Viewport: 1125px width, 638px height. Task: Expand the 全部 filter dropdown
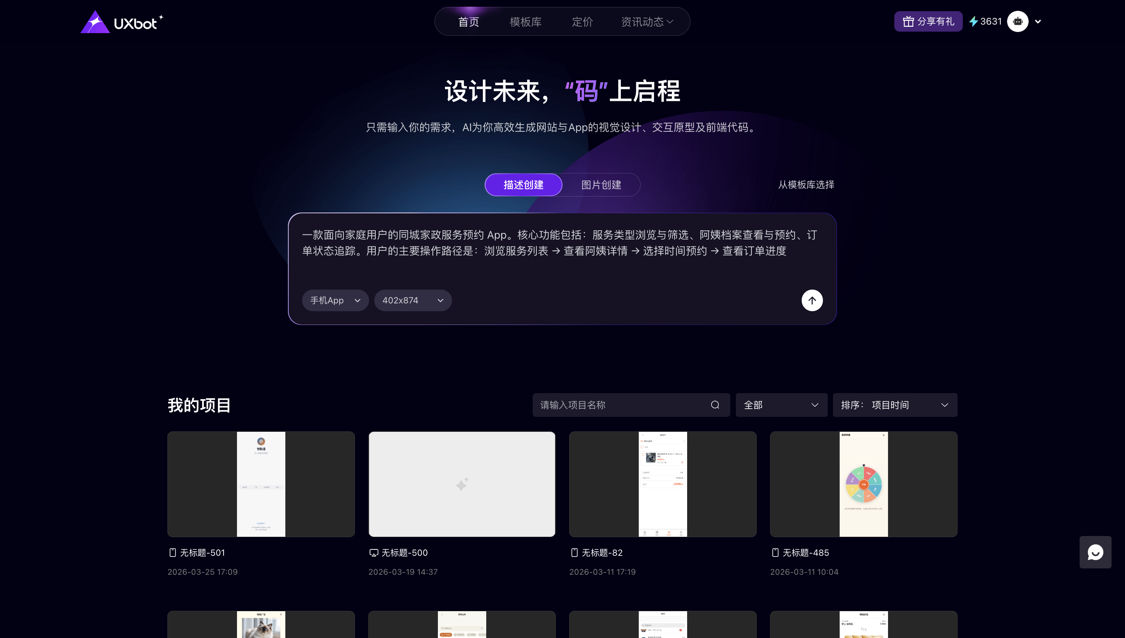tap(781, 405)
